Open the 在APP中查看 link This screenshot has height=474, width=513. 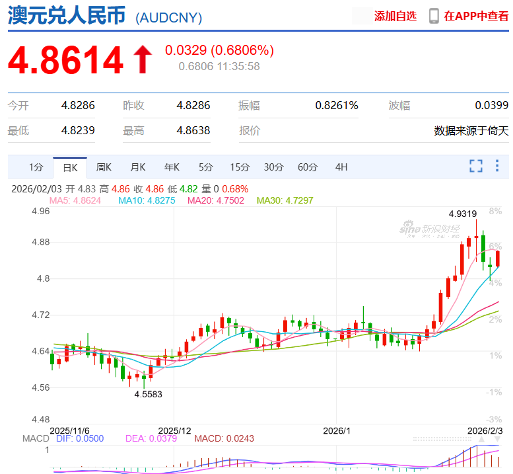(x=476, y=16)
